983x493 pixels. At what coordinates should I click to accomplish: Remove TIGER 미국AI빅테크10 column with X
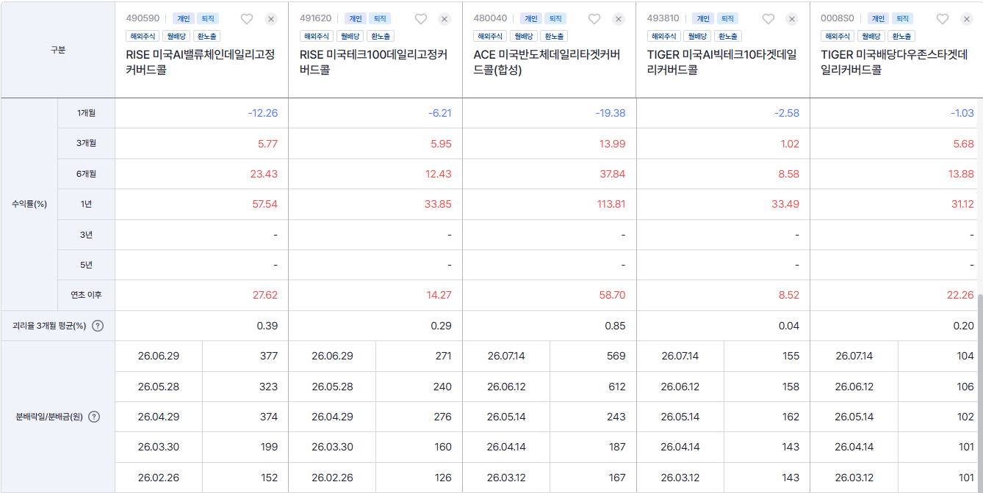[793, 19]
